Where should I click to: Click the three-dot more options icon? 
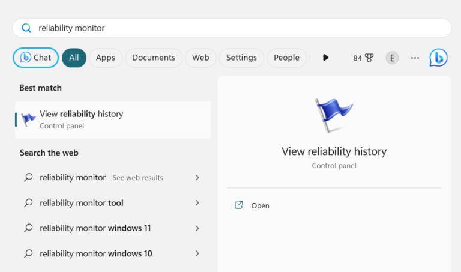point(415,58)
